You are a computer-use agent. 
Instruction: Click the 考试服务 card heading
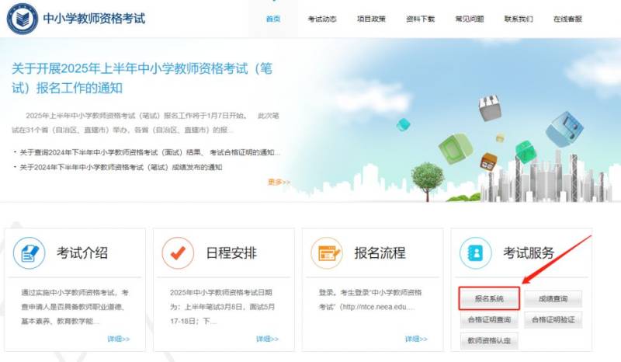point(529,253)
